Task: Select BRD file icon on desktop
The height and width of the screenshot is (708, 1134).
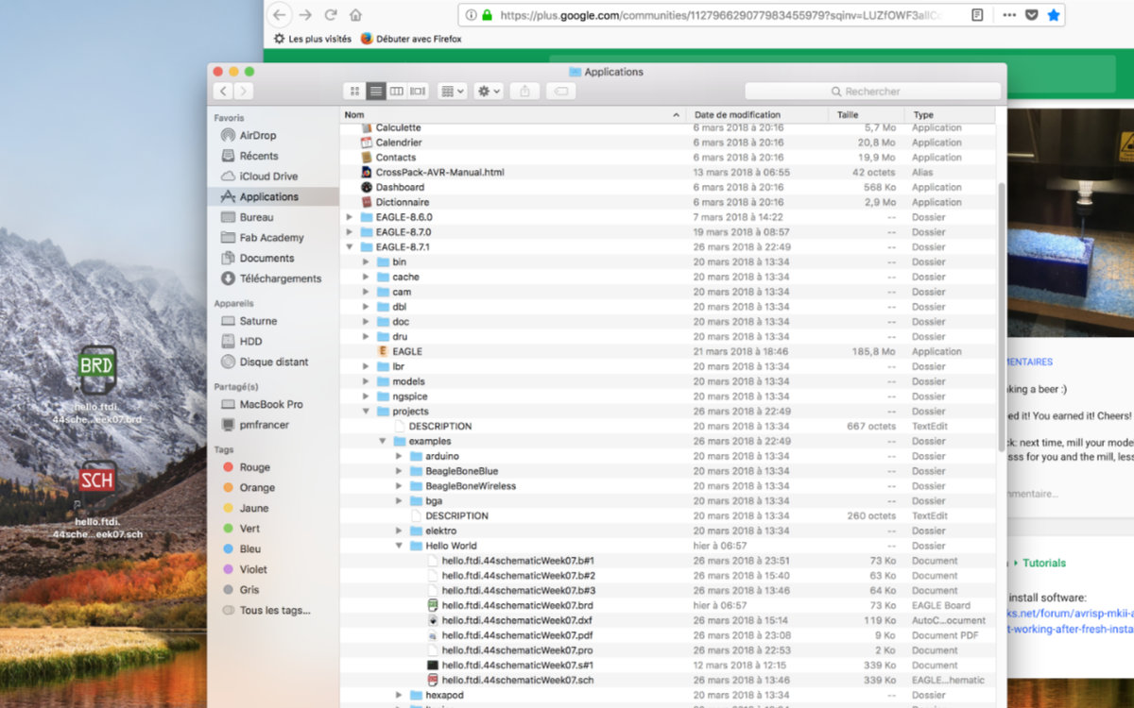Action: coord(97,370)
